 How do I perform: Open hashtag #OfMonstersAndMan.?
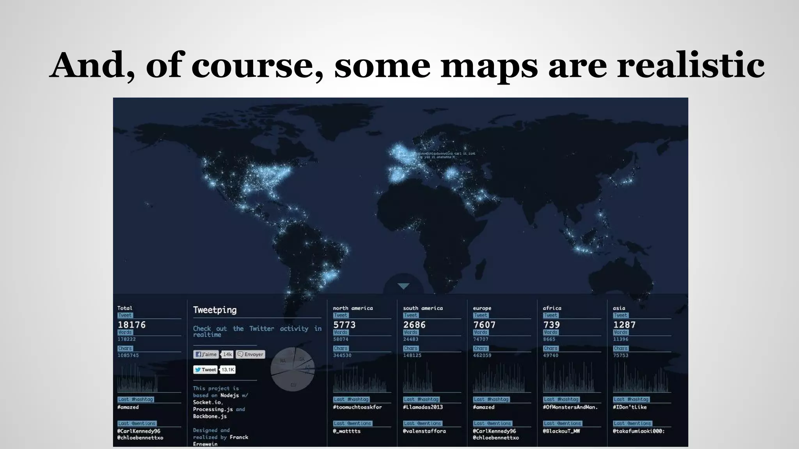(570, 407)
